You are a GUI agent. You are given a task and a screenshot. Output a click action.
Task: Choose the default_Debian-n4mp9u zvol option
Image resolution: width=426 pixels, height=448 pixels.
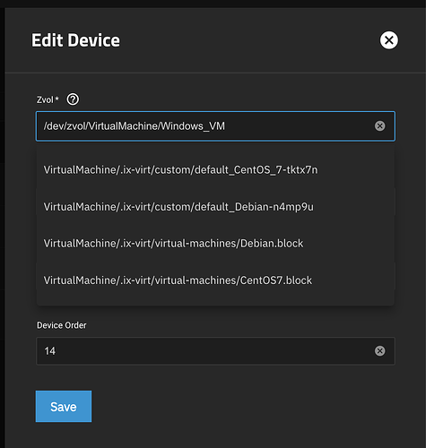[x=215, y=207]
